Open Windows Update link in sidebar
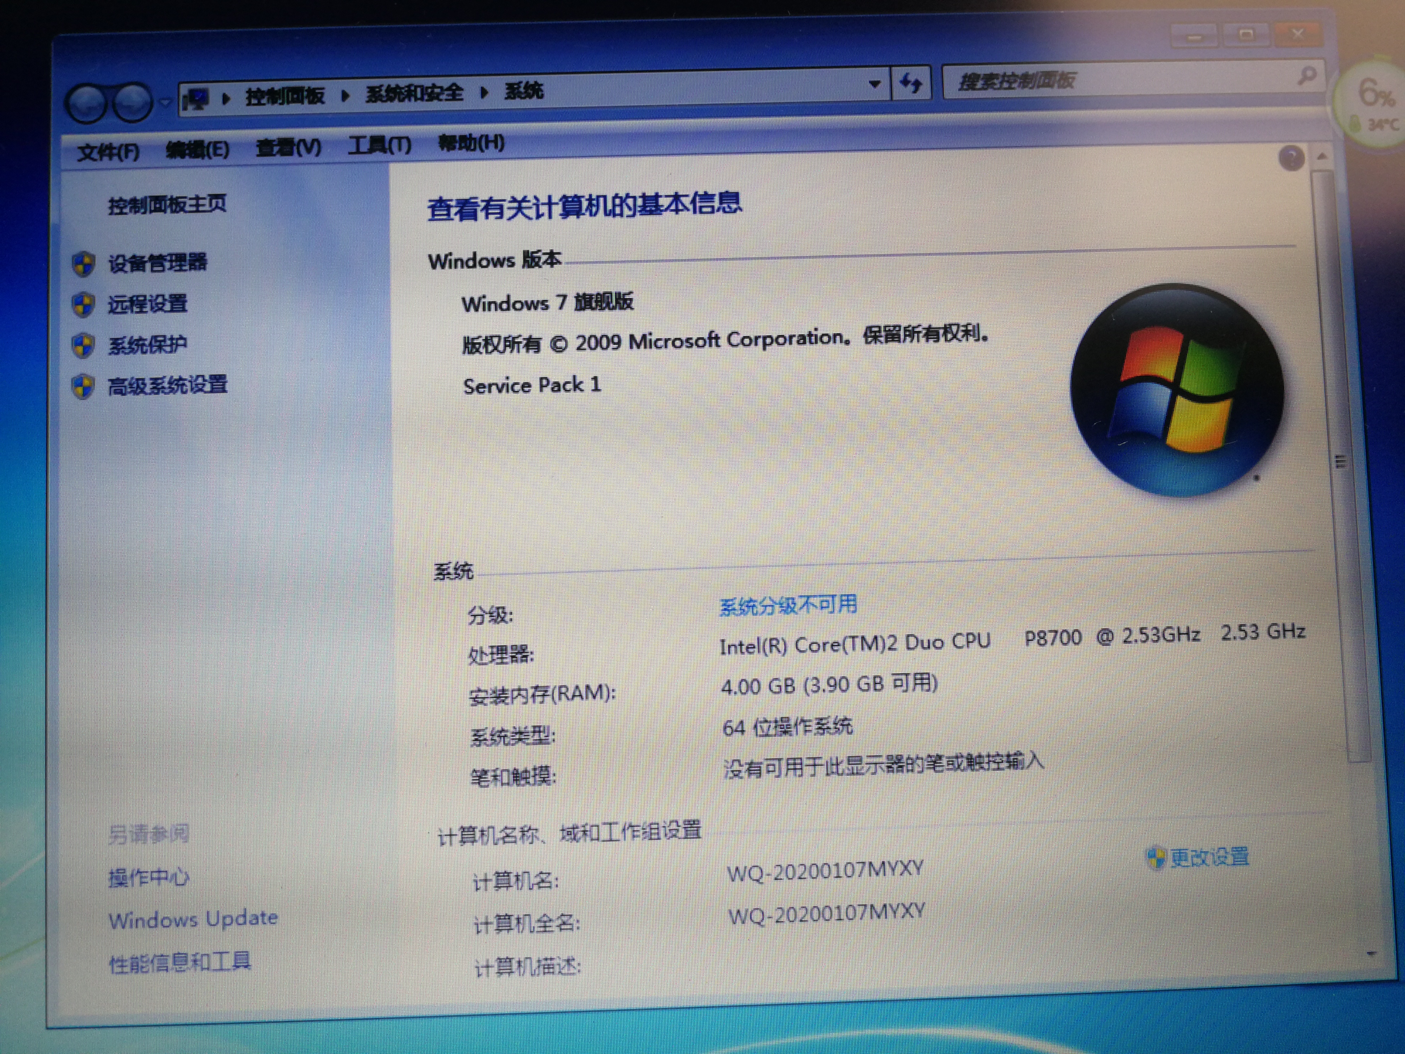Image resolution: width=1405 pixels, height=1054 pixels. (194, 919)
